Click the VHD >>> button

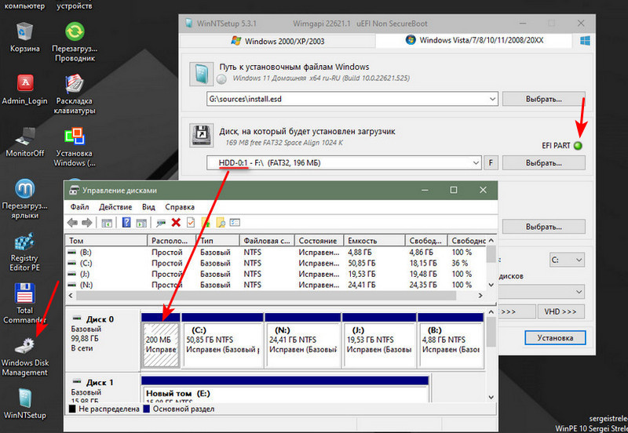pyautogui.click(x=560, y=311)
